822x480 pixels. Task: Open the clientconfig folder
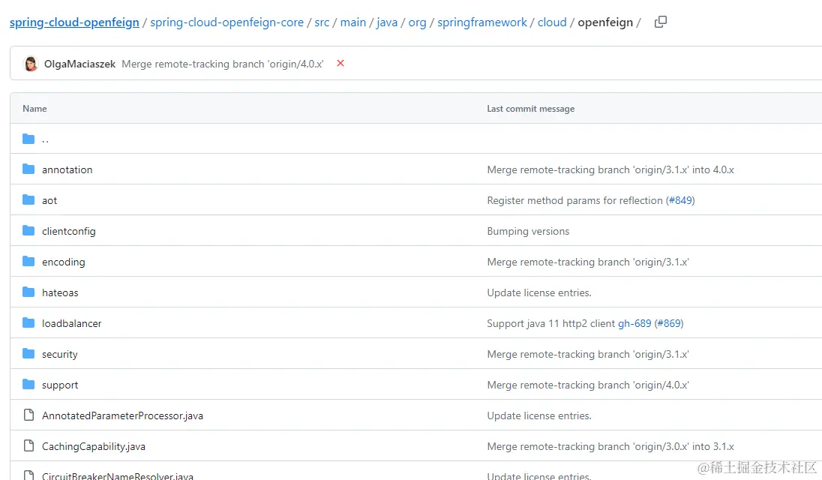[x=69, y=231]
